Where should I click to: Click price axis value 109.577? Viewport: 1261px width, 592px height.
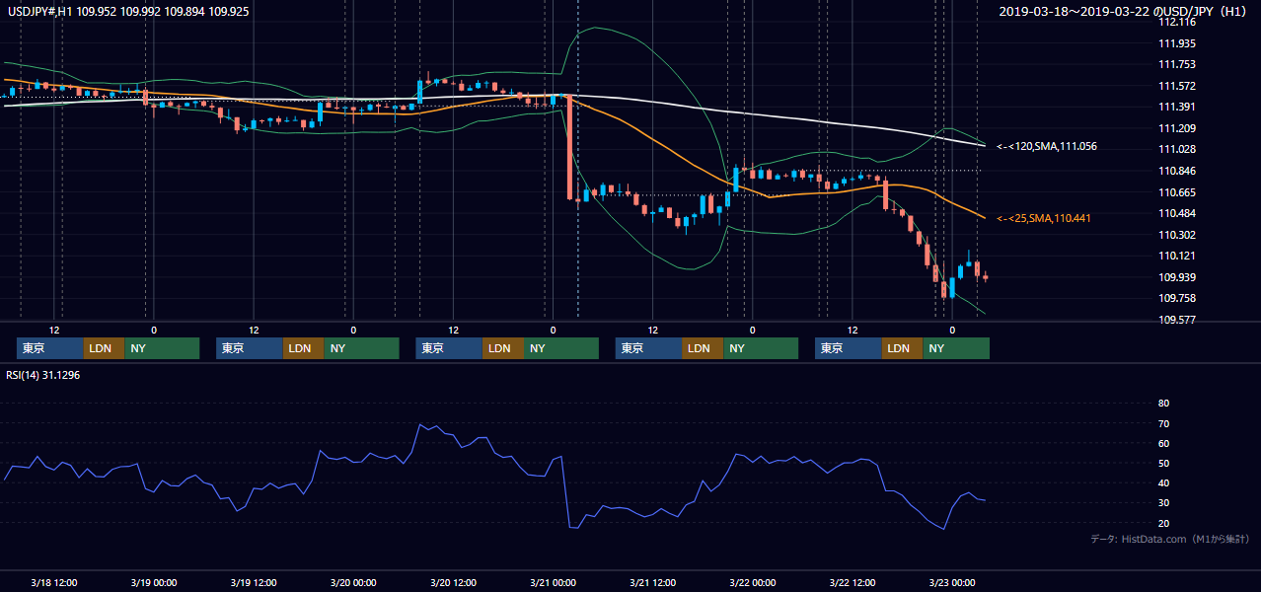click(x=1176, y=320)
